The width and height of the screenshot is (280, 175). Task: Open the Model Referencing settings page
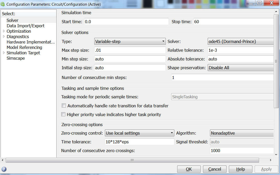coord(24,47)
